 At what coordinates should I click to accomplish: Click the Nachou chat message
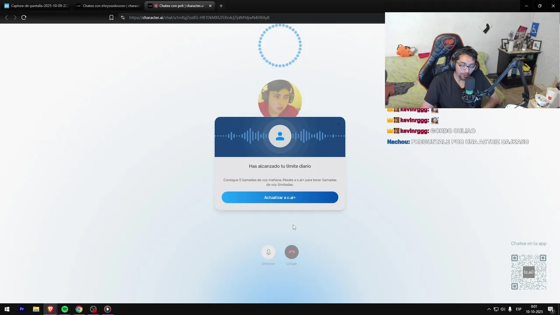(458, 142)
